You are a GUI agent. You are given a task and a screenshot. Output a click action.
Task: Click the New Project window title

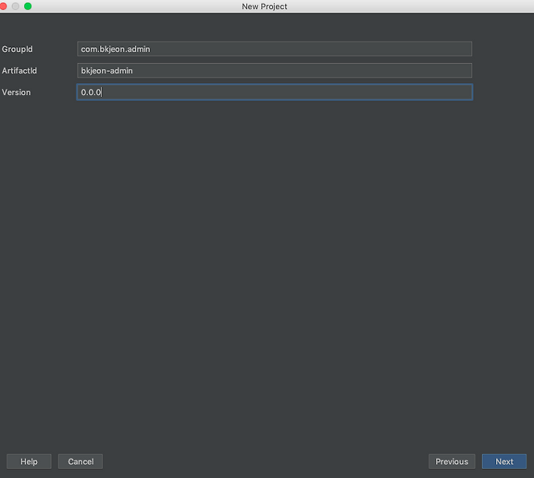click(264, 7)
